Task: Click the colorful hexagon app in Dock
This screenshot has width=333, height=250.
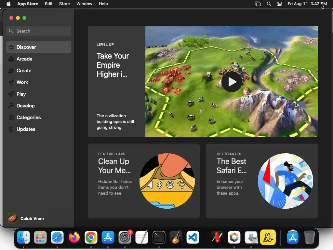Action: click(x=234, y=237)
